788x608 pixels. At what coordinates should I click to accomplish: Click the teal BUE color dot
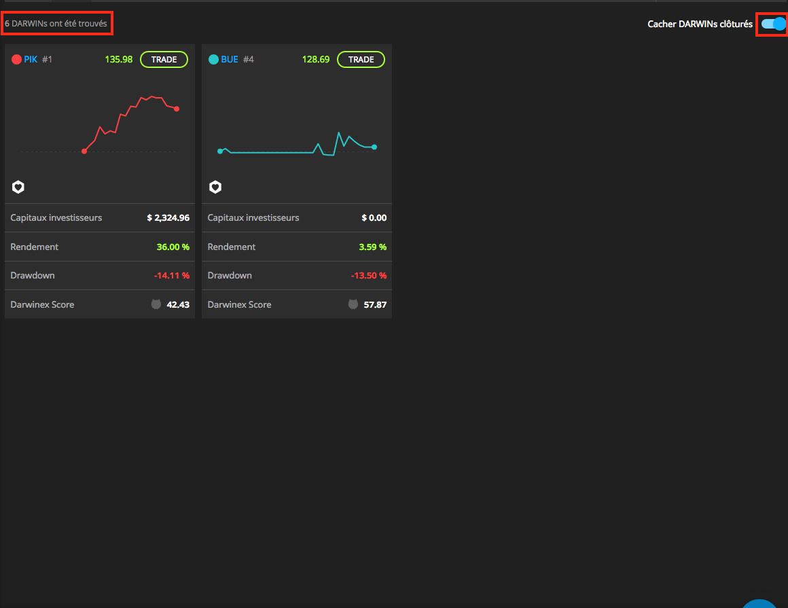tap(213, 59)
